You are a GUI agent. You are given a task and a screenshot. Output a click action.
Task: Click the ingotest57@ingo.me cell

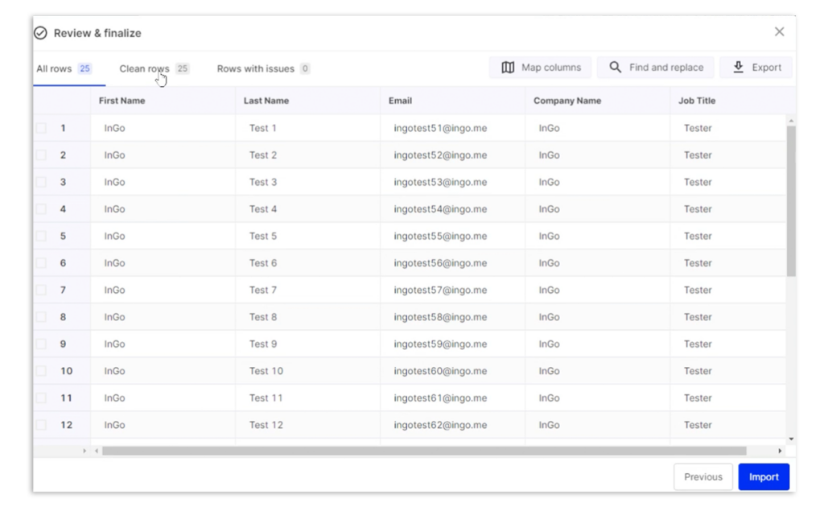point(452,290)
